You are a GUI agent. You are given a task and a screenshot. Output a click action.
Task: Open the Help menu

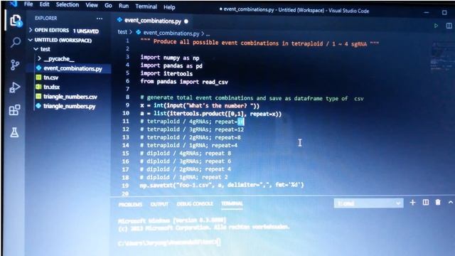pyautogui.click(x=169, y=7)
